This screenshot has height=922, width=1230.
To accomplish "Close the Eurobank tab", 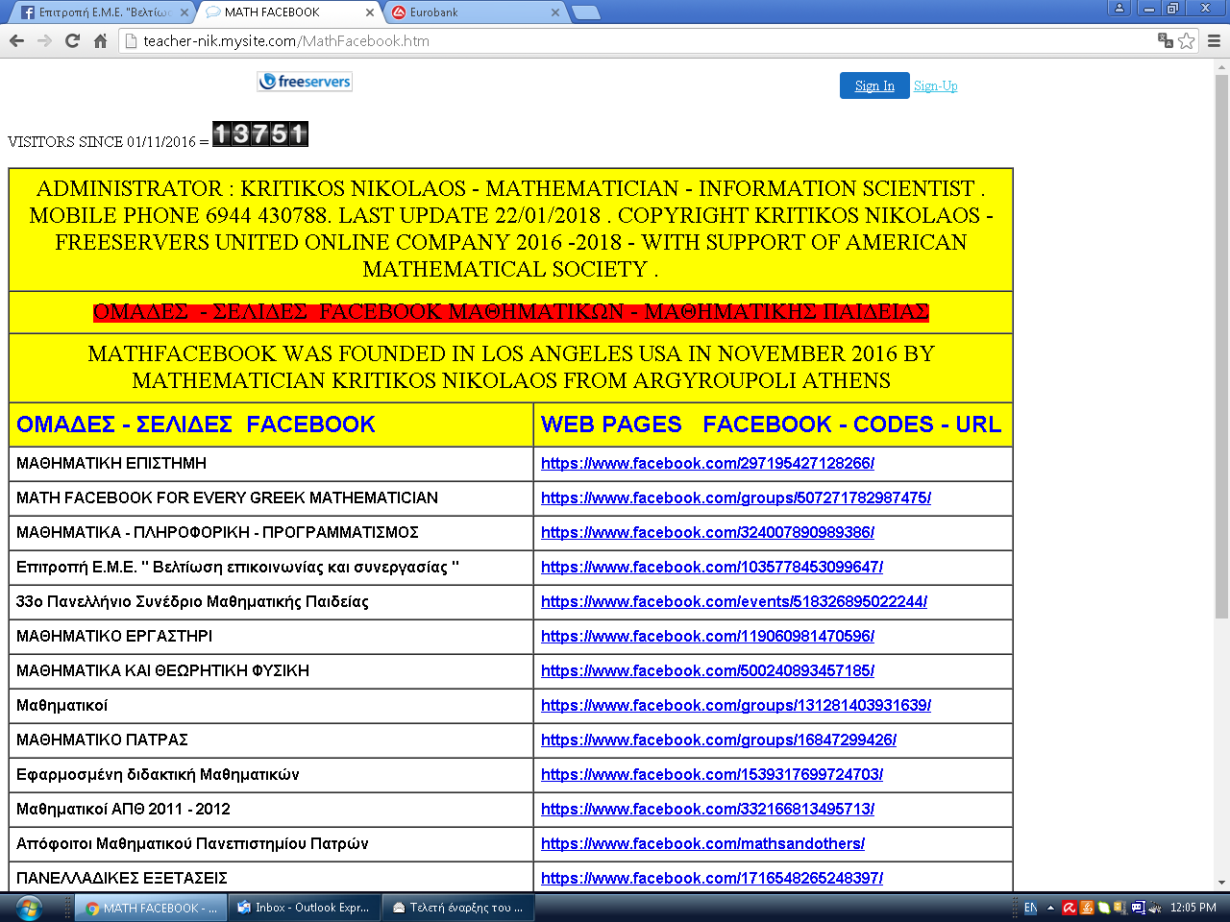I will coord(555,12).
